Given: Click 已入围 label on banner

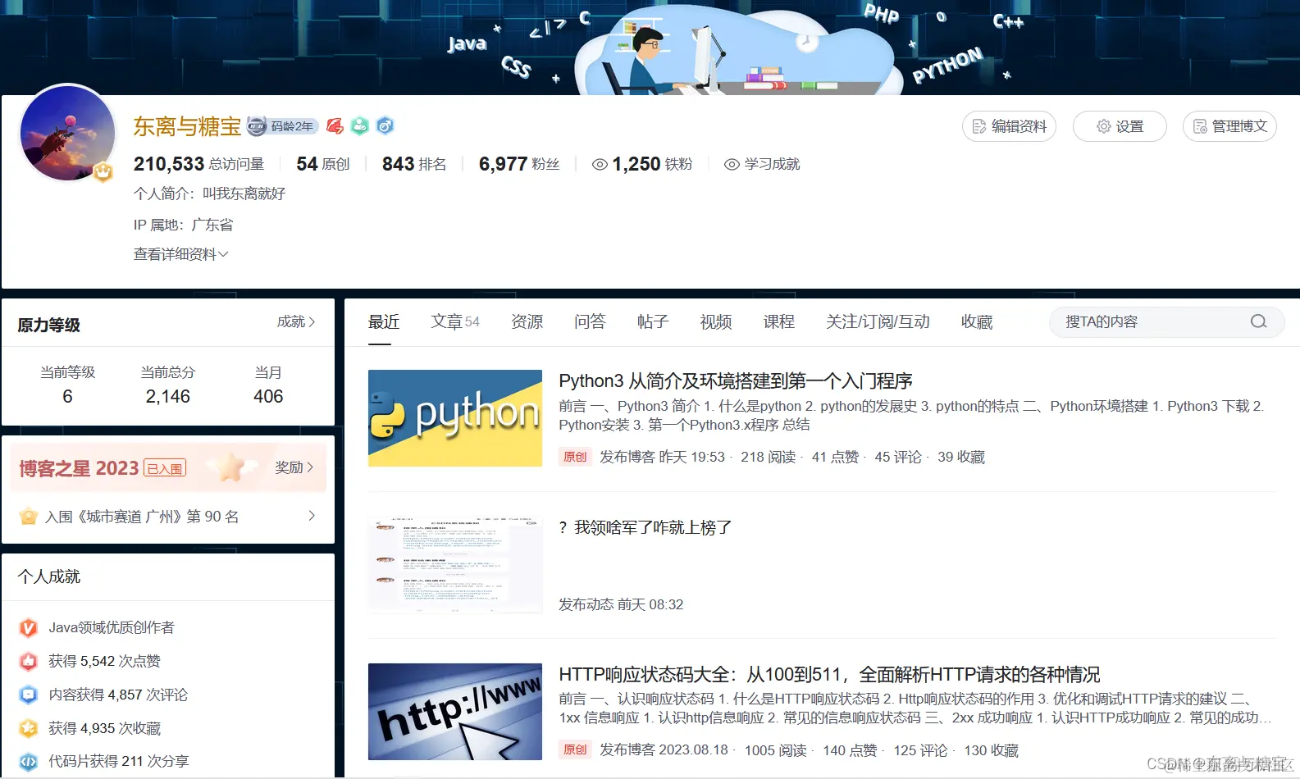Looking at the screenshot, I should point(165,468).
